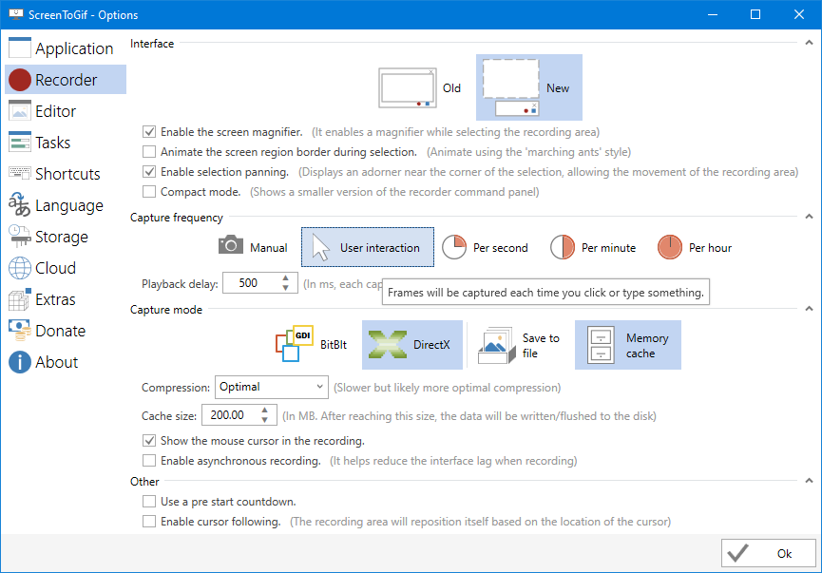822x573 pixels.
Task: Collapse the Capture frequency section
Action: [x=809, y=217]
